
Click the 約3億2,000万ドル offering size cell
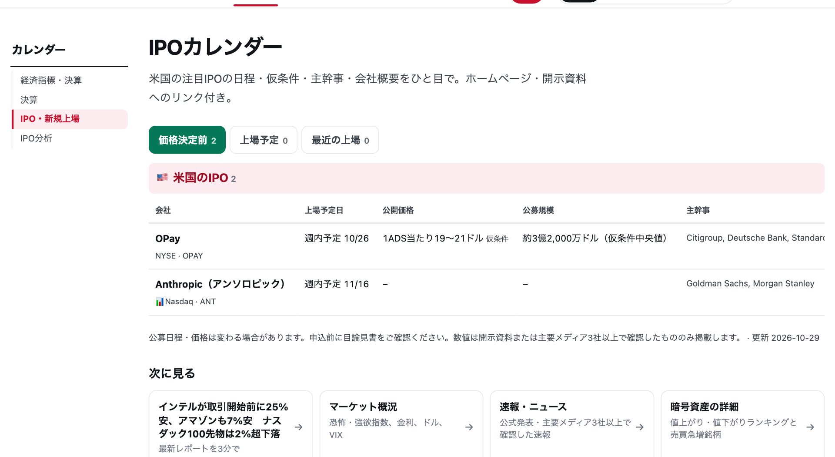595,239
